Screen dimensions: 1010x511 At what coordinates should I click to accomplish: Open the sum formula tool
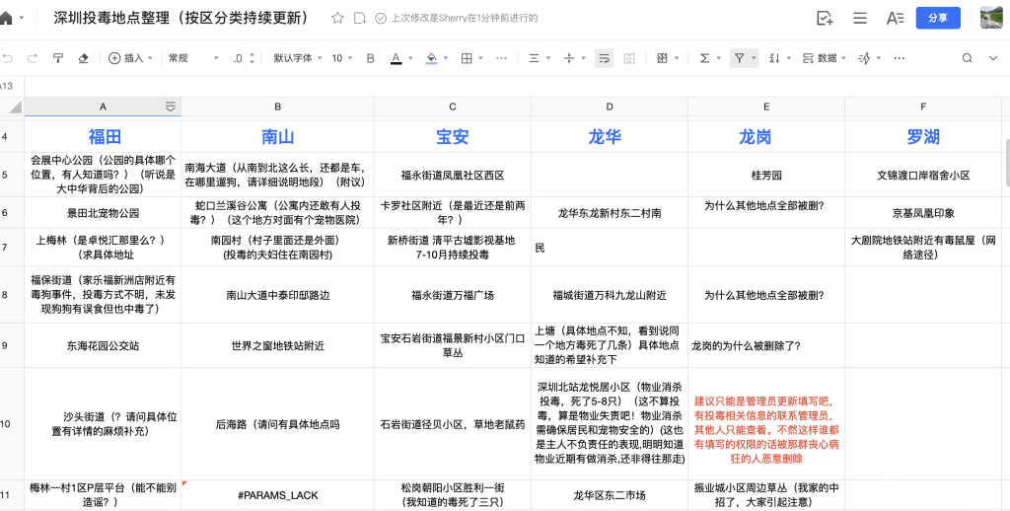coord(705,58)
